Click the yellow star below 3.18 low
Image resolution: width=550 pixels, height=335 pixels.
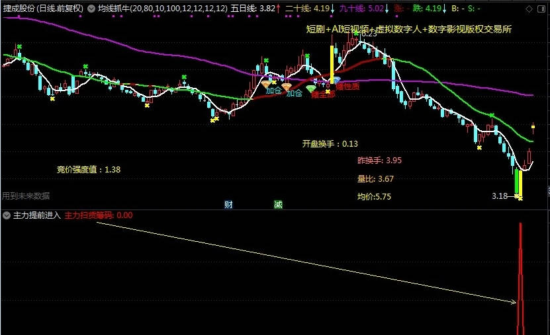tap(520, 198)
